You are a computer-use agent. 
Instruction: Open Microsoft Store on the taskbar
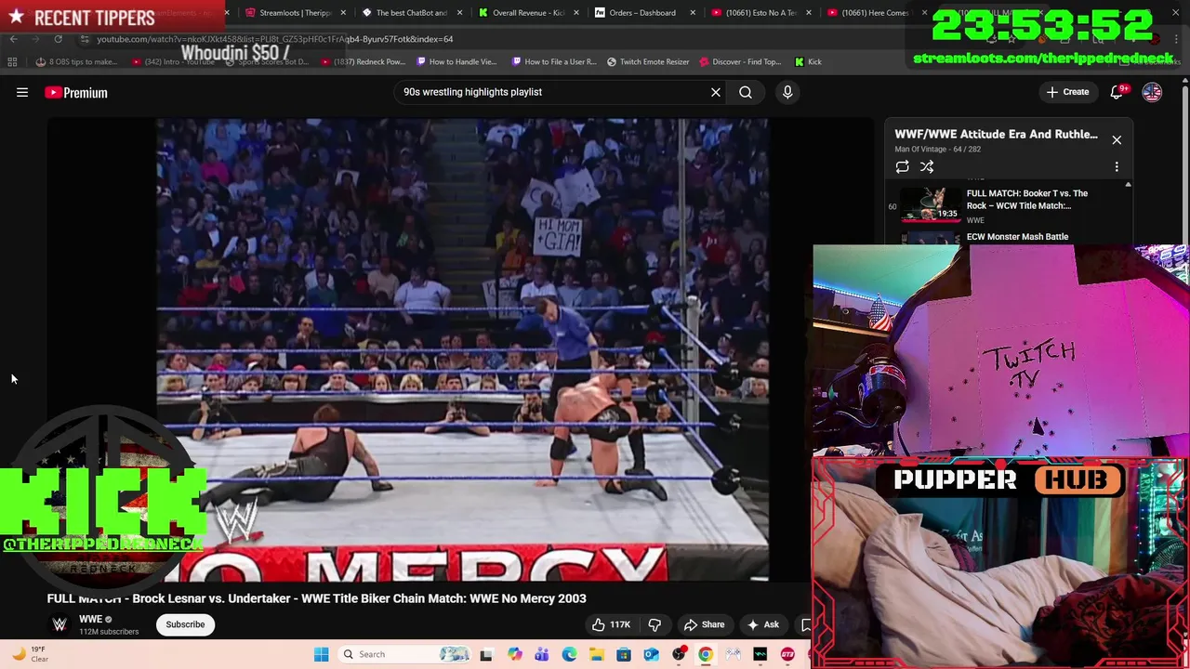(x=624, y=654)
